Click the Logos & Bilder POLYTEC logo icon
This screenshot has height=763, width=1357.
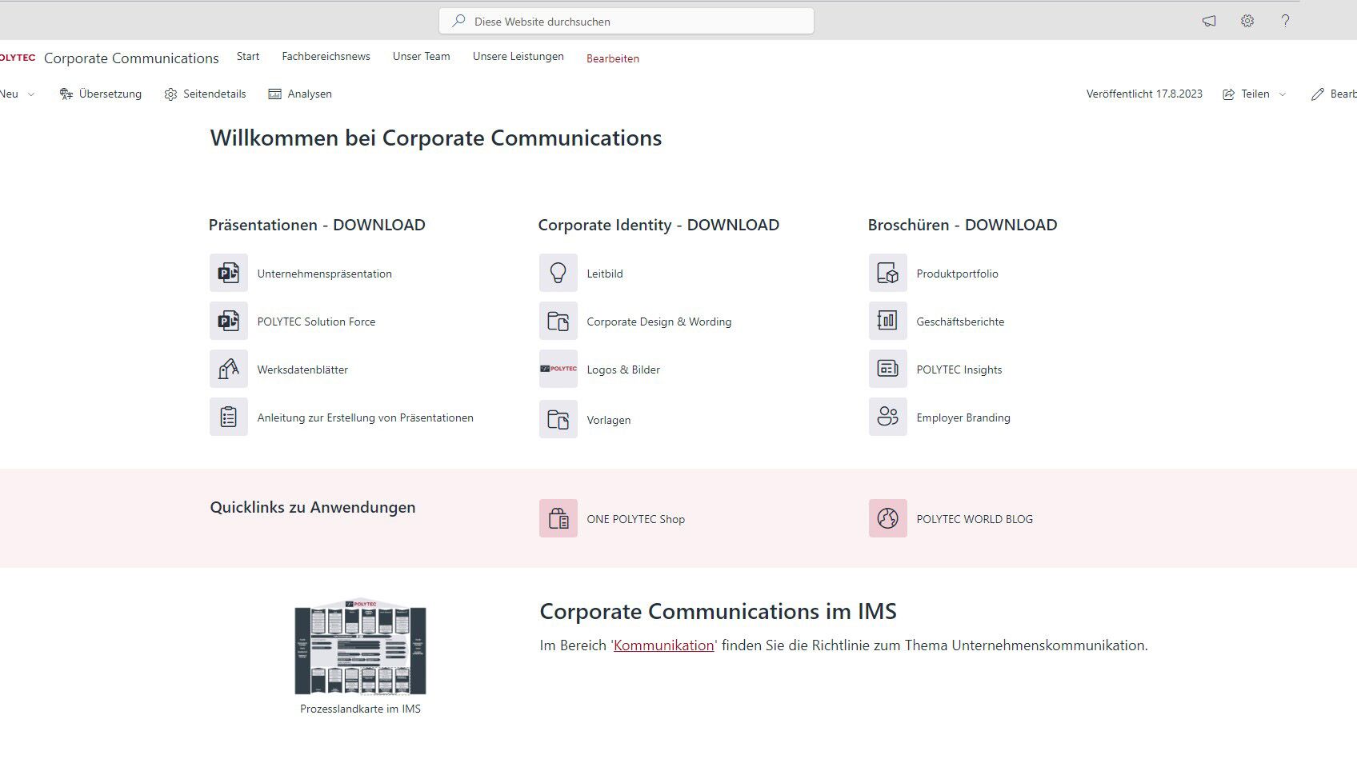point(558,370)
